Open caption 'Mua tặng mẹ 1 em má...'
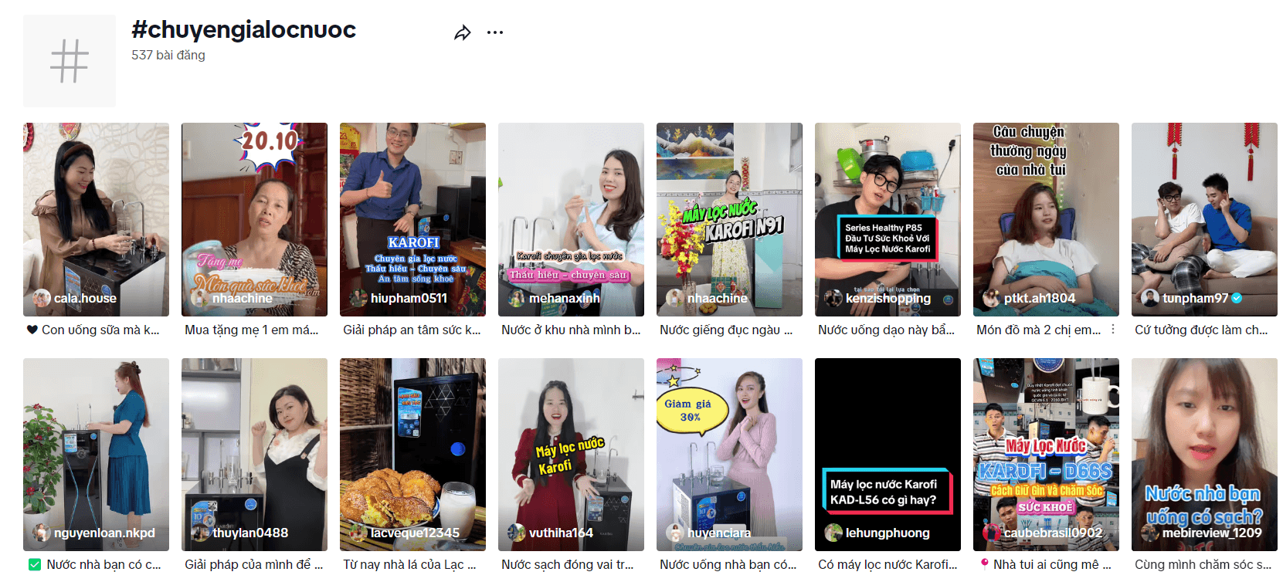 [252, 330]
